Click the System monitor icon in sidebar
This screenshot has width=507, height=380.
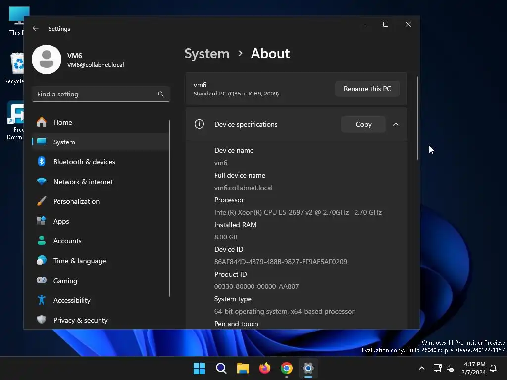click(x=42, y=142)
